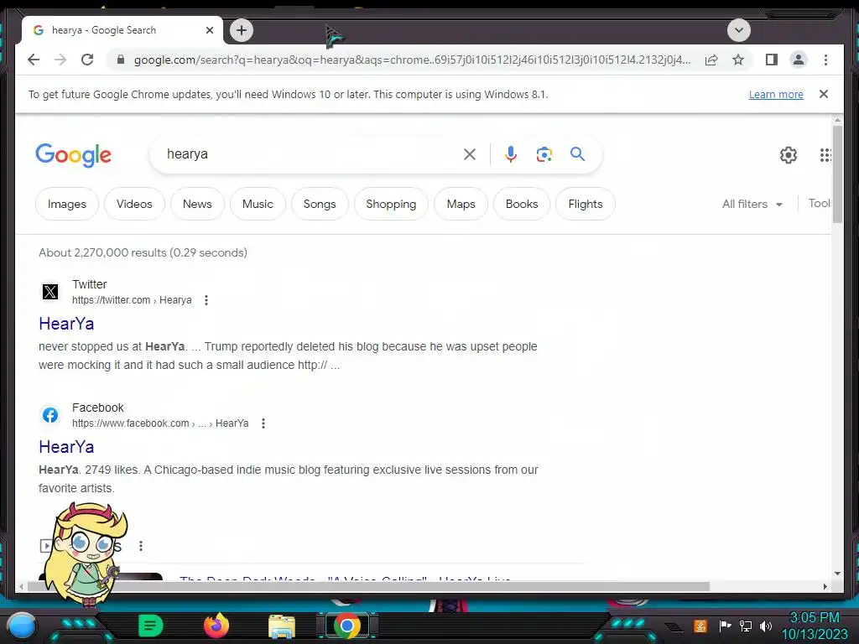Filter results by News

[197, 204]
